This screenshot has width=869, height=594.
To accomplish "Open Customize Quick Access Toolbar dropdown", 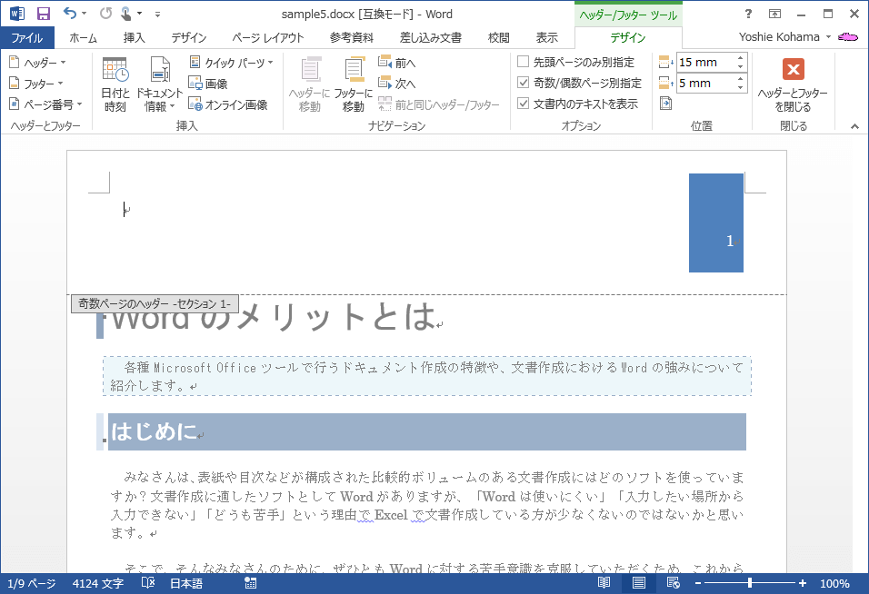I will (x=157, y=14).
